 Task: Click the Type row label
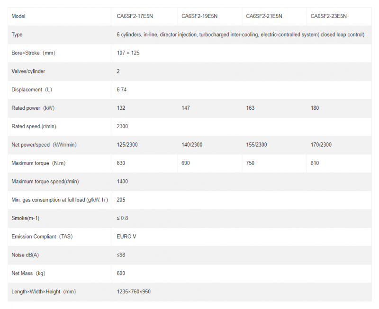17,35
